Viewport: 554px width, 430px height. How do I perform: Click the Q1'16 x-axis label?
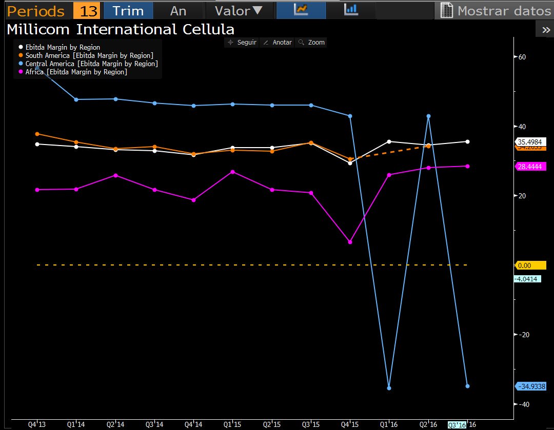389,424
